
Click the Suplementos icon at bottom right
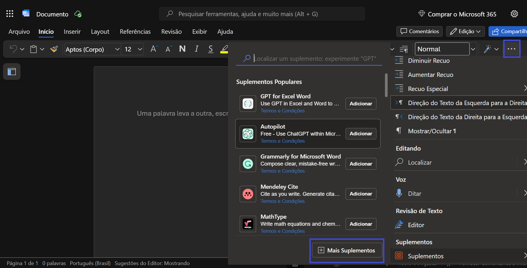[x=399, y=256]
